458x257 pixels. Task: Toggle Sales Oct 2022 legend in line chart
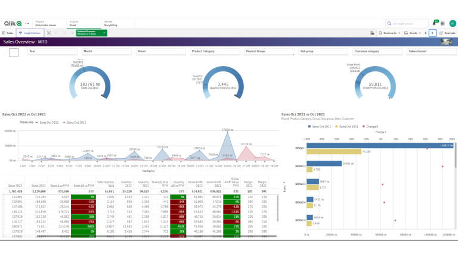[x=48, y=121]
